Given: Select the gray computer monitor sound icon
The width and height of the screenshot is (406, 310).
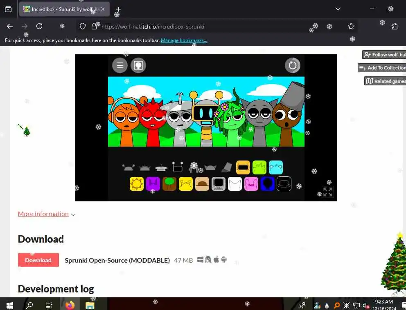Looking at the screenshot, I should coord(218,184).
